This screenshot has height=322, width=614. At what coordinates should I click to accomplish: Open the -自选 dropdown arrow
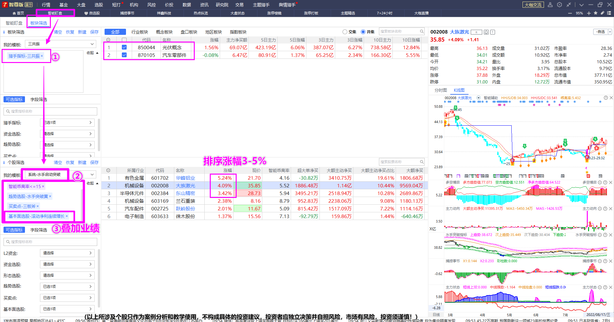(610, 32)
